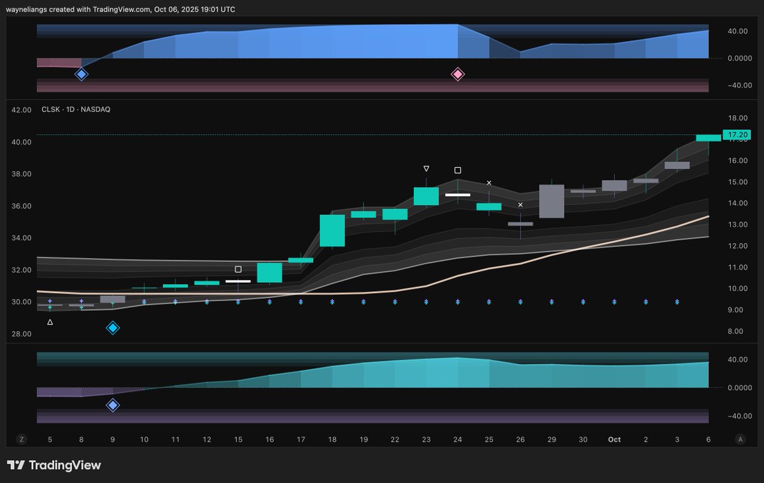This screenshot has height=483, width=764.
Task: Select the cyan diamond signal on price chart
Action: [x=113, y=328]
